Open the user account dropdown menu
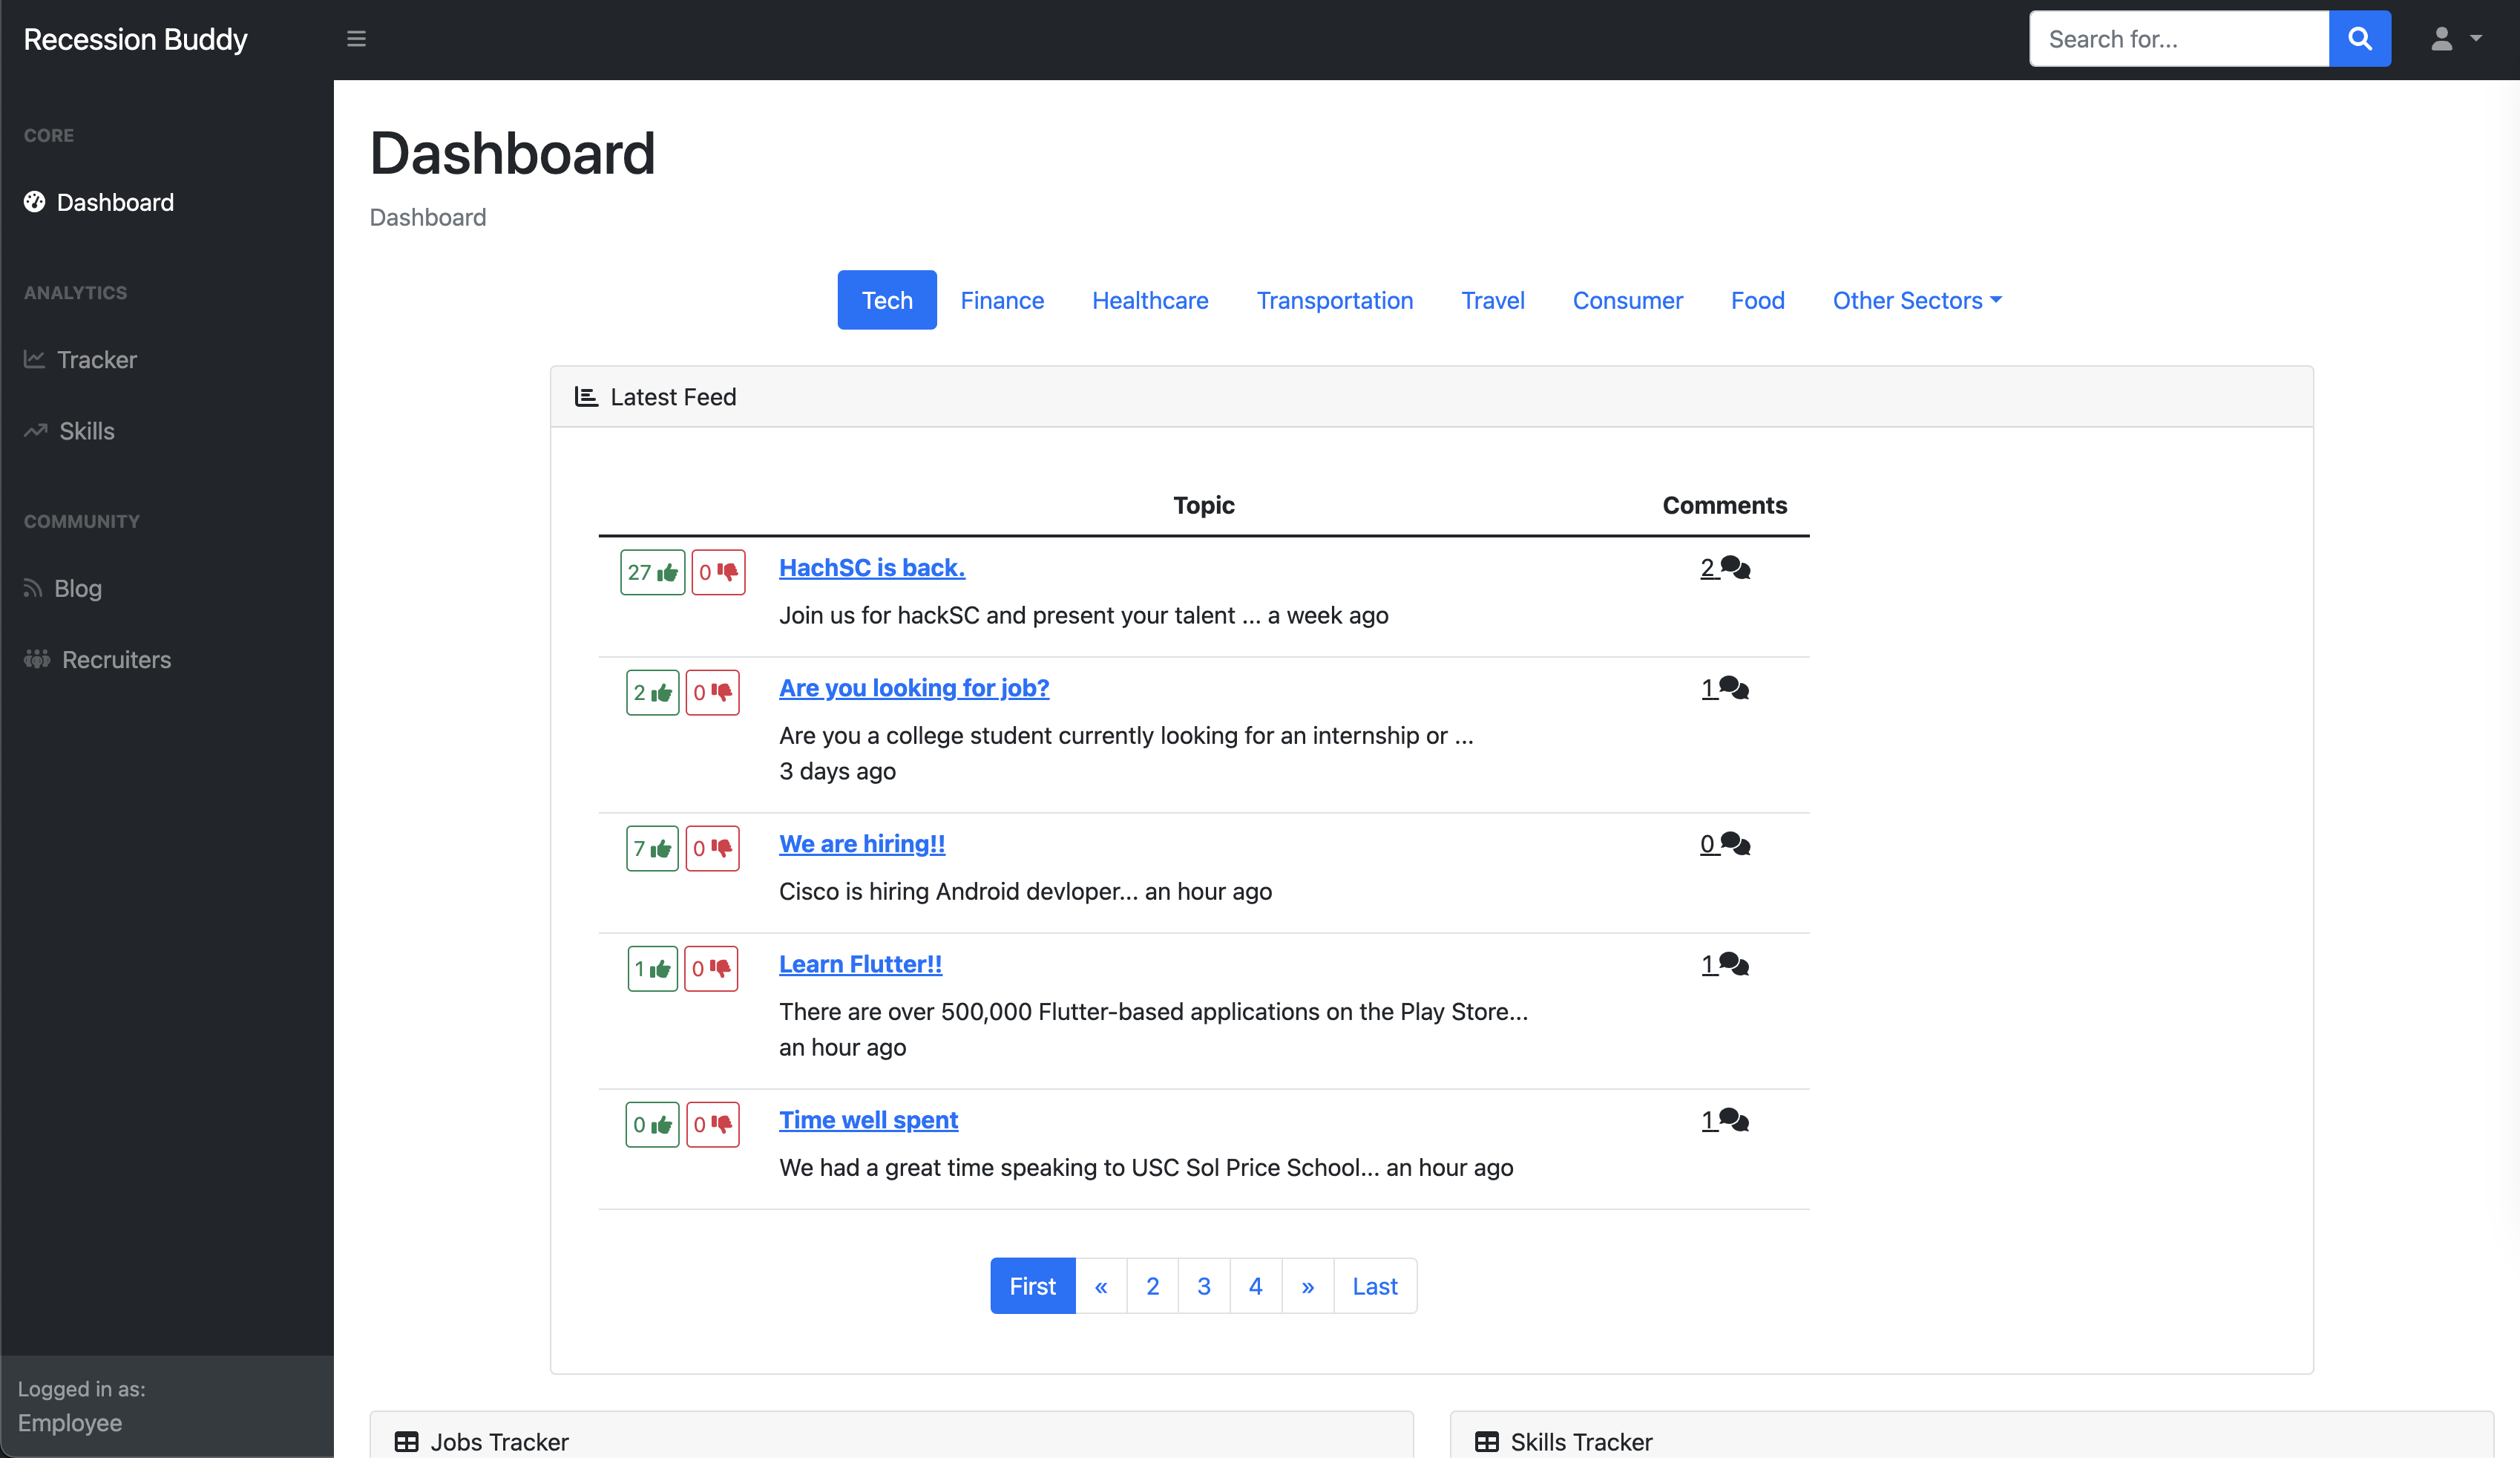Viewport: 2520px width, 1458px height. click(2455, 39)
